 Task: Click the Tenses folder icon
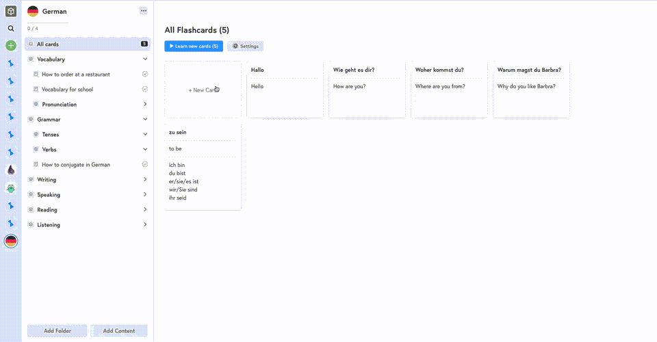pyautogui.click(x=36, y=134)
